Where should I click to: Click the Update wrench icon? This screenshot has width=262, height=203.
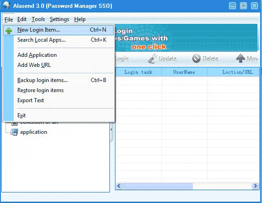(153, 59)
